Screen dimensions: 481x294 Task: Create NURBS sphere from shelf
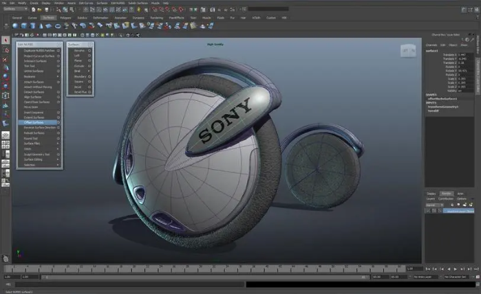15,26
